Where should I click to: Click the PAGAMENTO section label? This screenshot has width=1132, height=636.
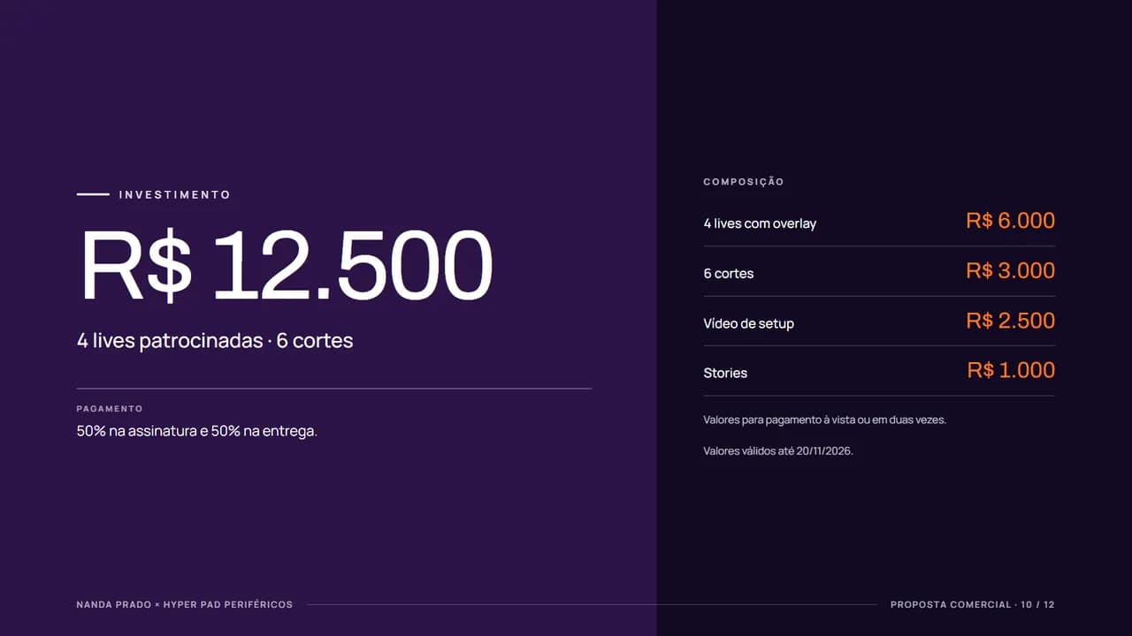pyautogui.click(x=110, y=409)
